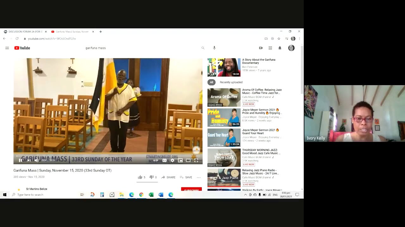Reload the YouTube page

17,38
